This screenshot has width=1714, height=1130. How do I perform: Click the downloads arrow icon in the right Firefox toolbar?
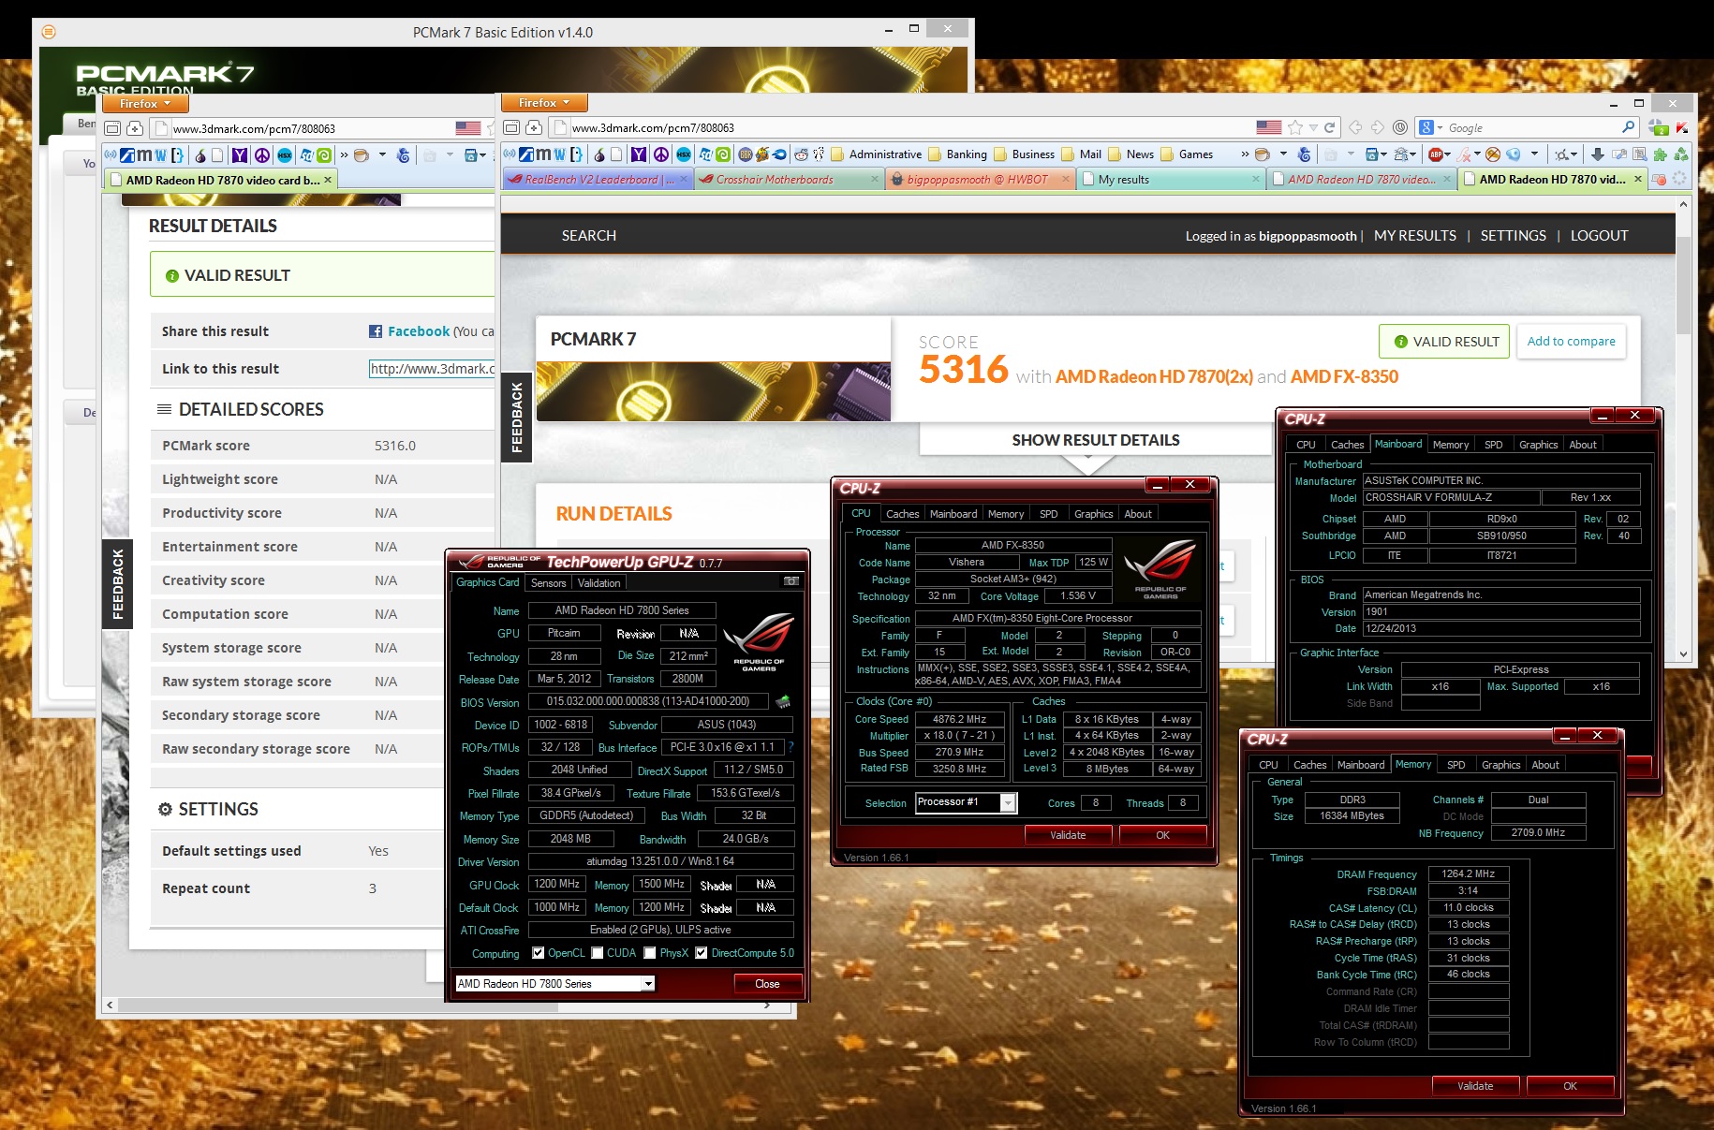(1598, 154)
